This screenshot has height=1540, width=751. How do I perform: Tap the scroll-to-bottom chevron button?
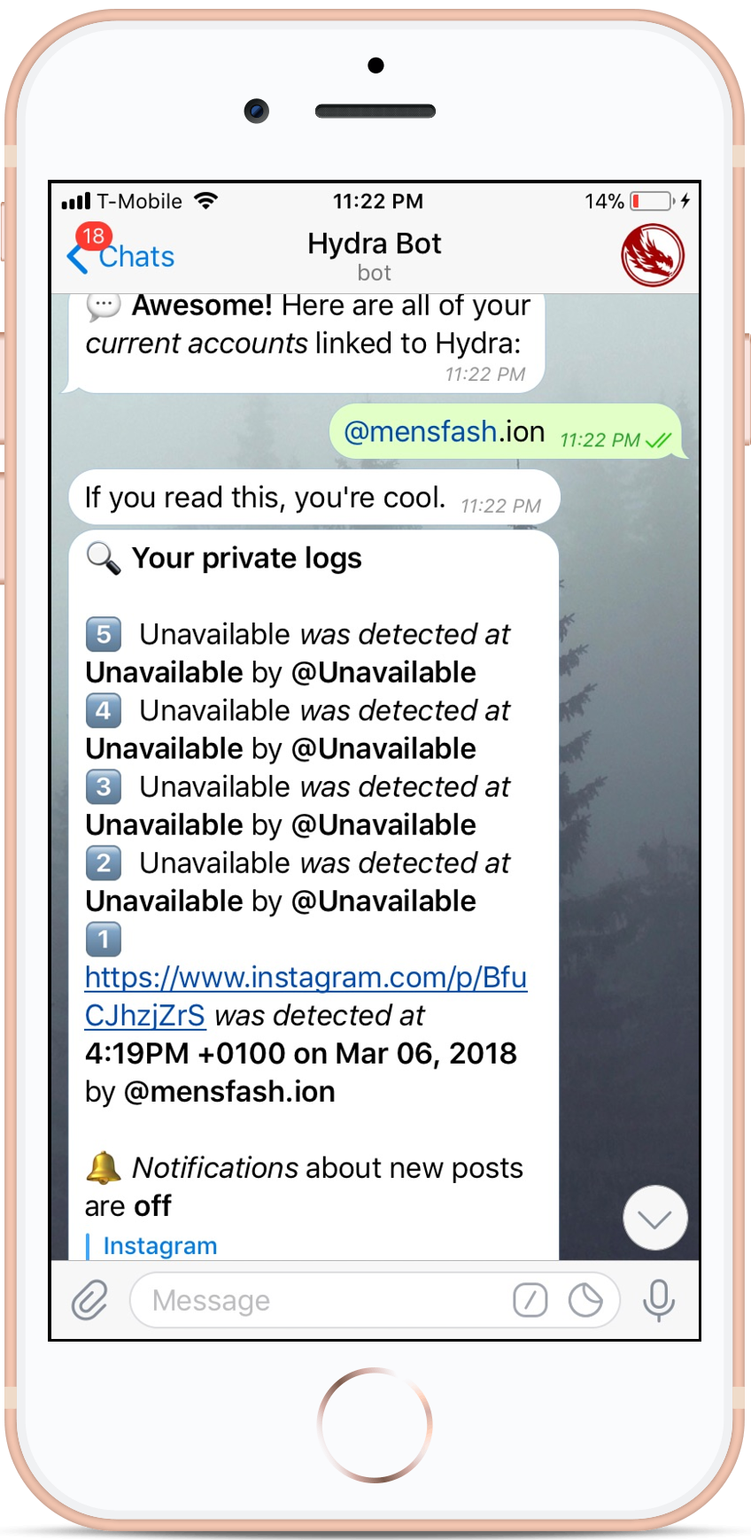click(655, 1218)
